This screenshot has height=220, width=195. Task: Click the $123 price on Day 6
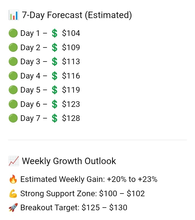click(x=71, y=104)
